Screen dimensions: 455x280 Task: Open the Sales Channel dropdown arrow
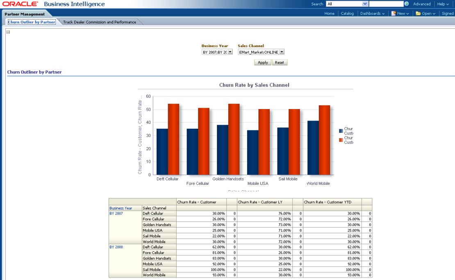pyautogui.click(x=282, y=52)
